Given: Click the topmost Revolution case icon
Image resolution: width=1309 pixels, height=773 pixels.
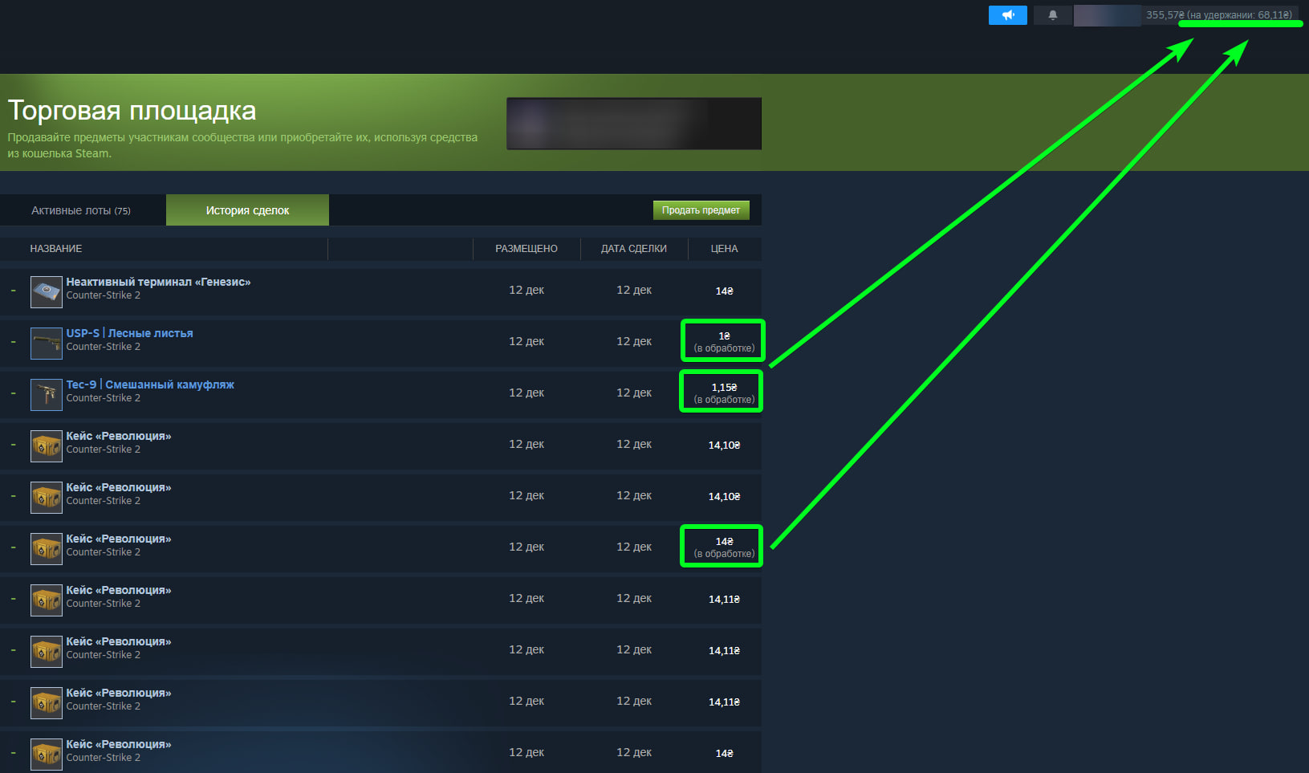Looking at the screenshot, I should tap(47, 446).
